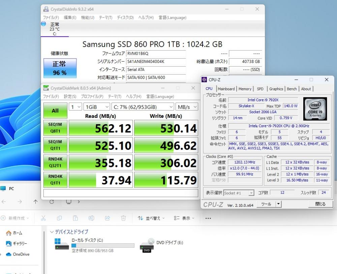Viewport: 337px width, 274px height.
Task: Open Home in Explorer sidebar
Action: pos(14,233)
